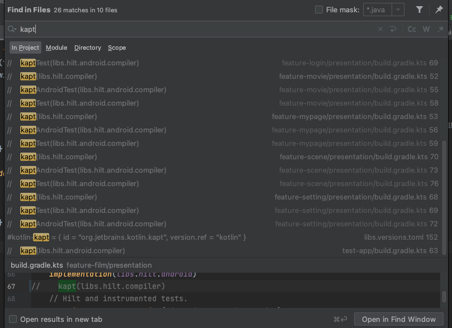Click the search text field containing kapt
Image resolution: width=452 pixels, height=328 pixels.
(x=196, y=29)
